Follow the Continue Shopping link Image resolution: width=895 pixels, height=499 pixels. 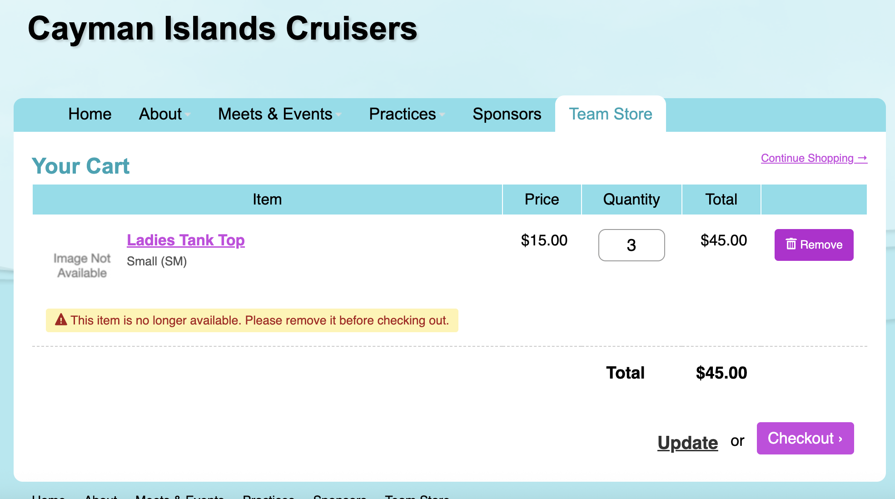[x=814, y=158]
